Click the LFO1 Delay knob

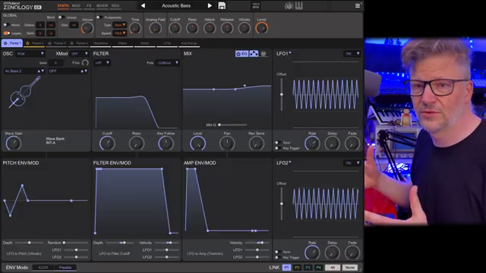point(333,143)
